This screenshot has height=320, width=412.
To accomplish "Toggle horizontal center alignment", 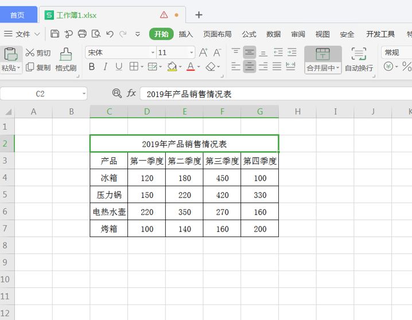I will [250, 67].
